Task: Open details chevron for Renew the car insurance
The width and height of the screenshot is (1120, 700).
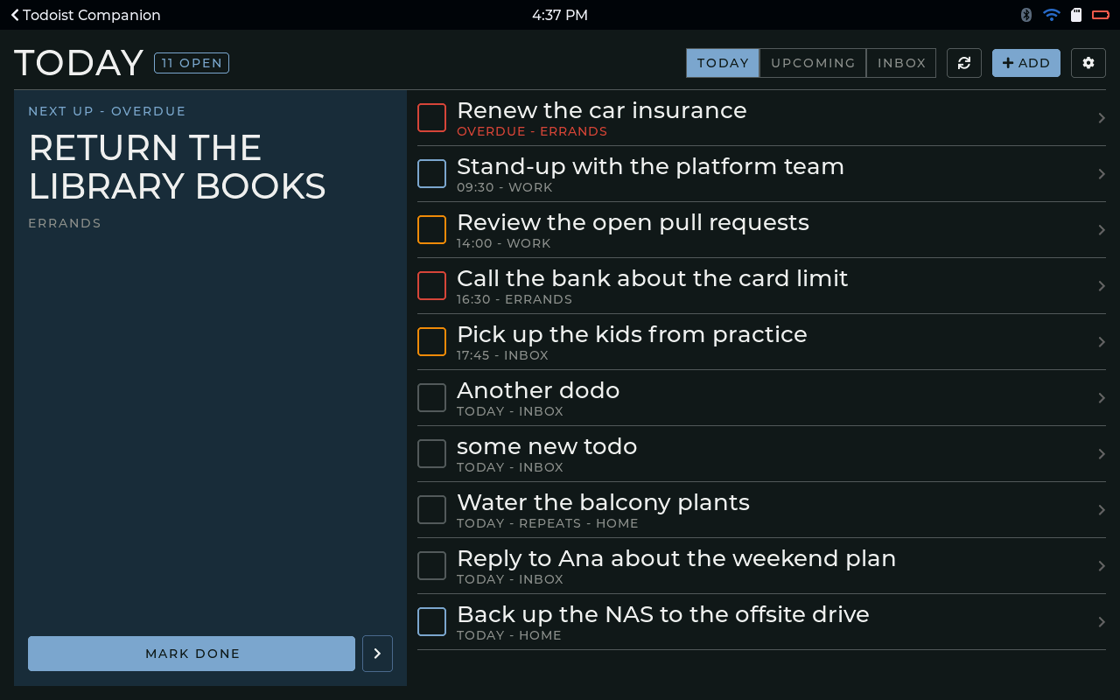Action: tap(1102, 118)
